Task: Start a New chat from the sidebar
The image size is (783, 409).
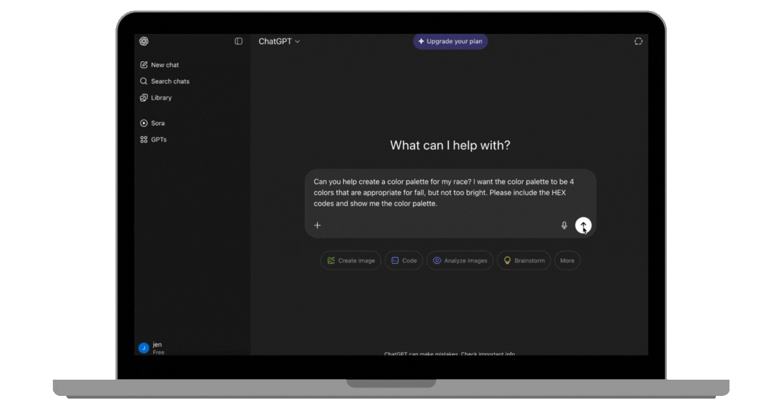Action: pos(160,65)
